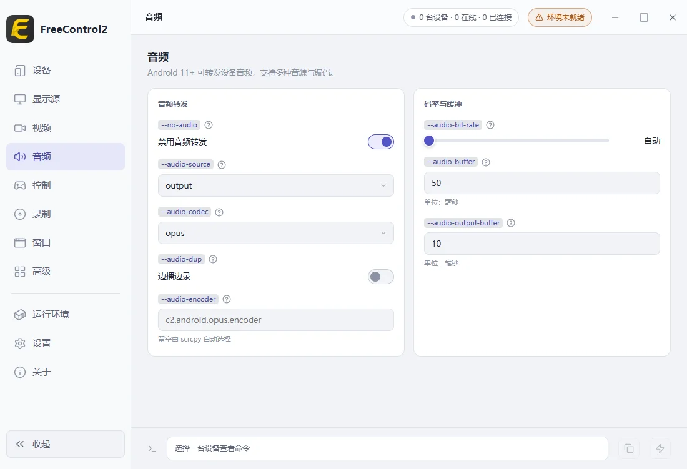Viewport: 687px width, 469px height.
Task: Open 控制 page label in sidebar
Action: (x=42, y=185)
